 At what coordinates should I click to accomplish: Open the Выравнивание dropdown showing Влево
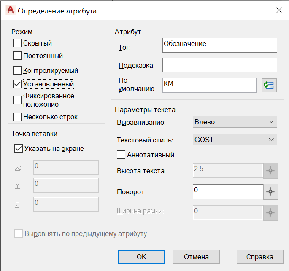click(235, 122)
